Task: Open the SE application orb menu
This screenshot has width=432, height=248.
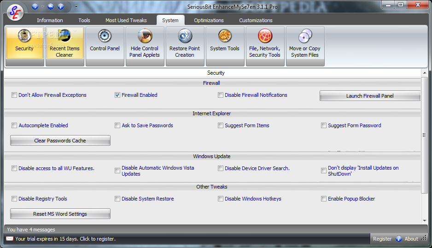Action: click(x=15, y=12)
